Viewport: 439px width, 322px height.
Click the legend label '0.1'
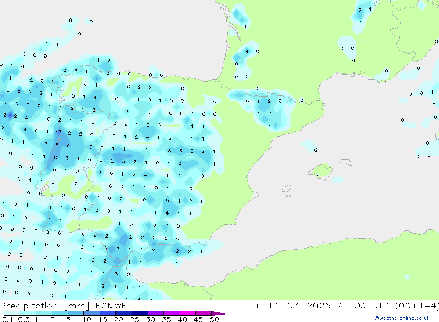click(x=7, y=319)
